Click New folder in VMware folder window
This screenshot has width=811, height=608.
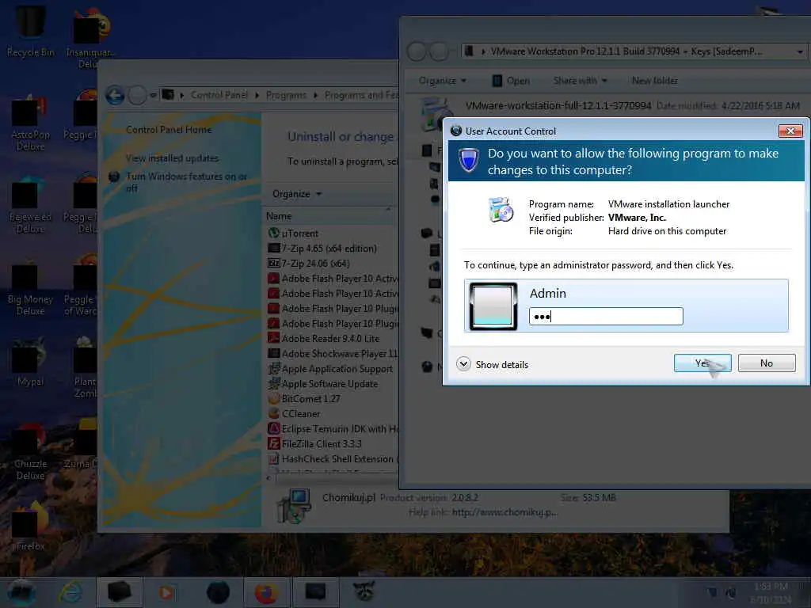(654, 81)
